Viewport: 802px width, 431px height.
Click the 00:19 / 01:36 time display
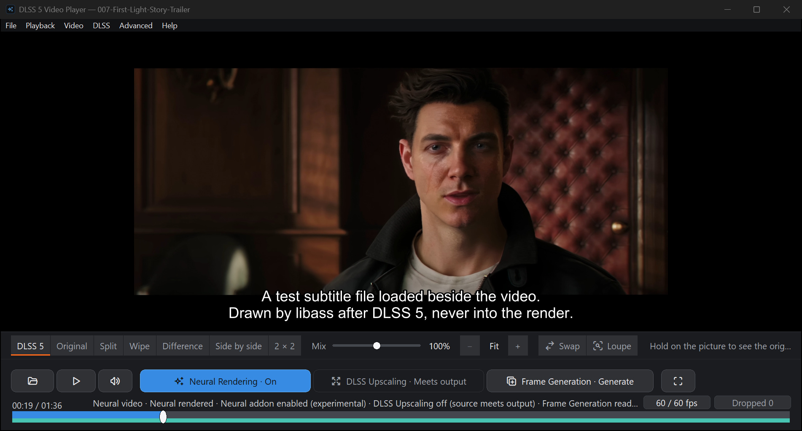(x=37, y=405)
